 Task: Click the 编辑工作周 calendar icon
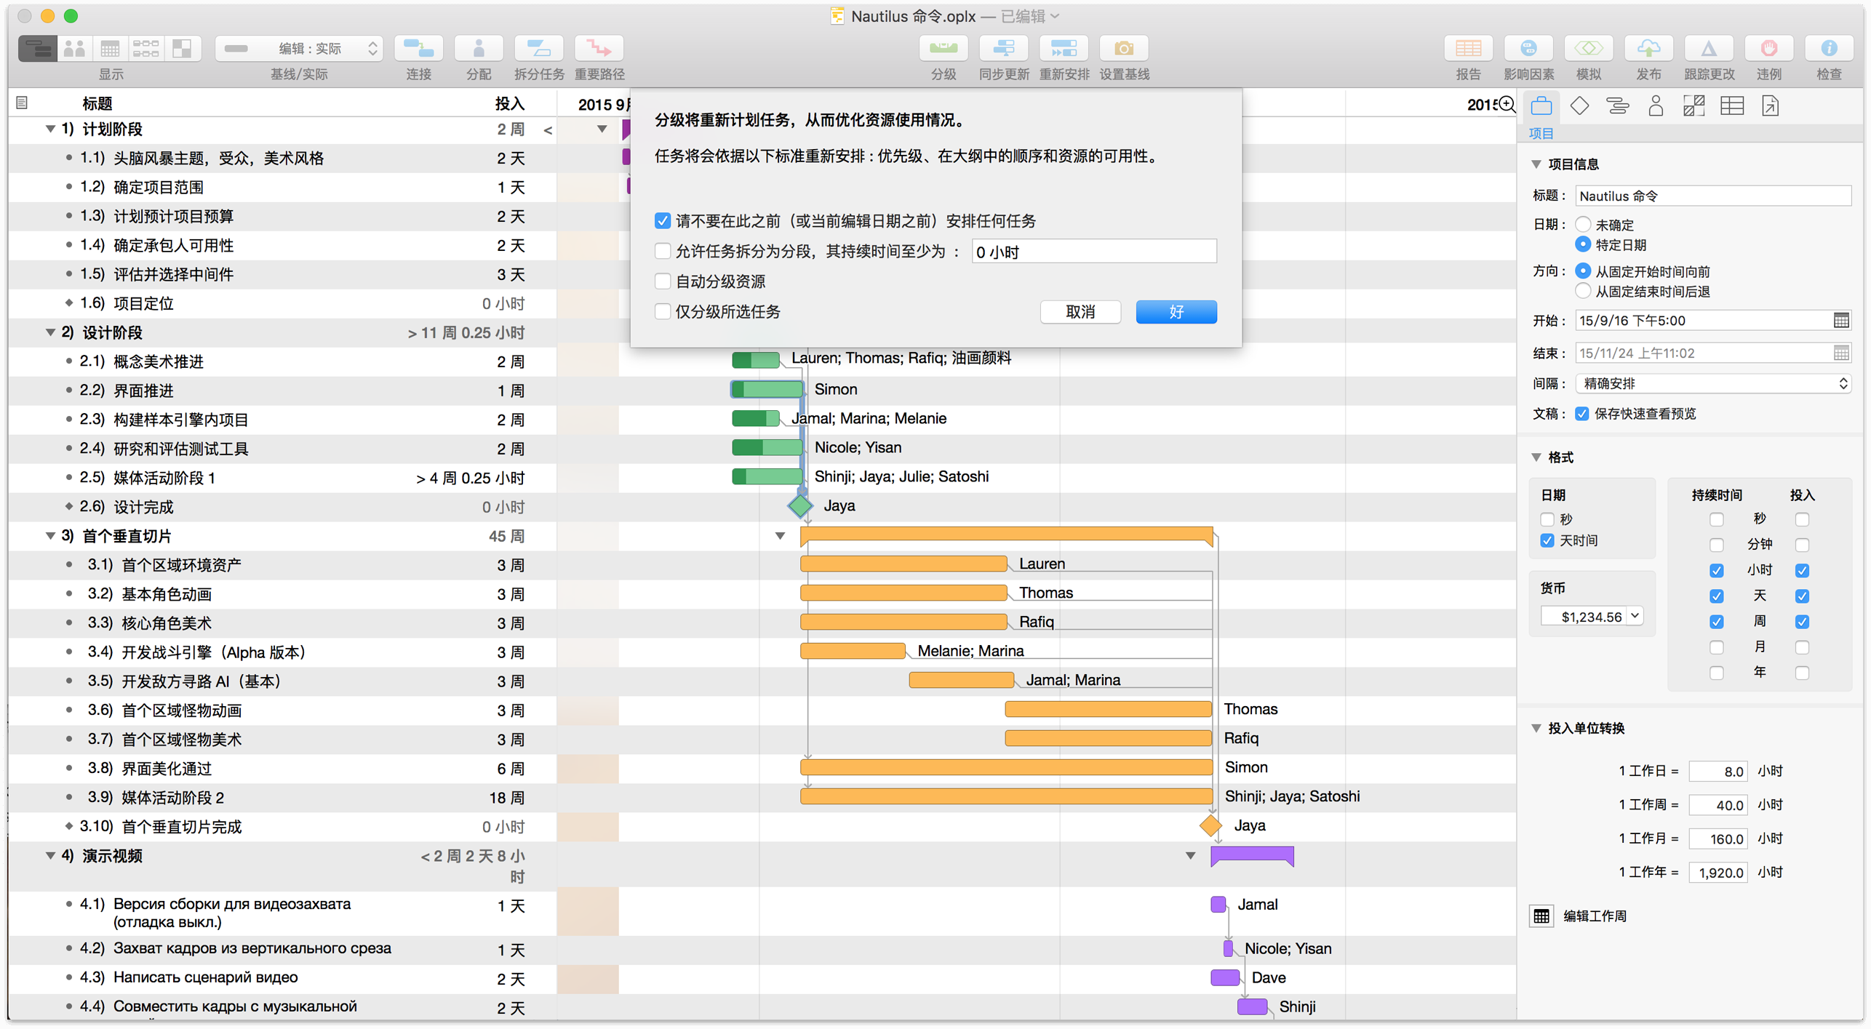coord(1541,916)
